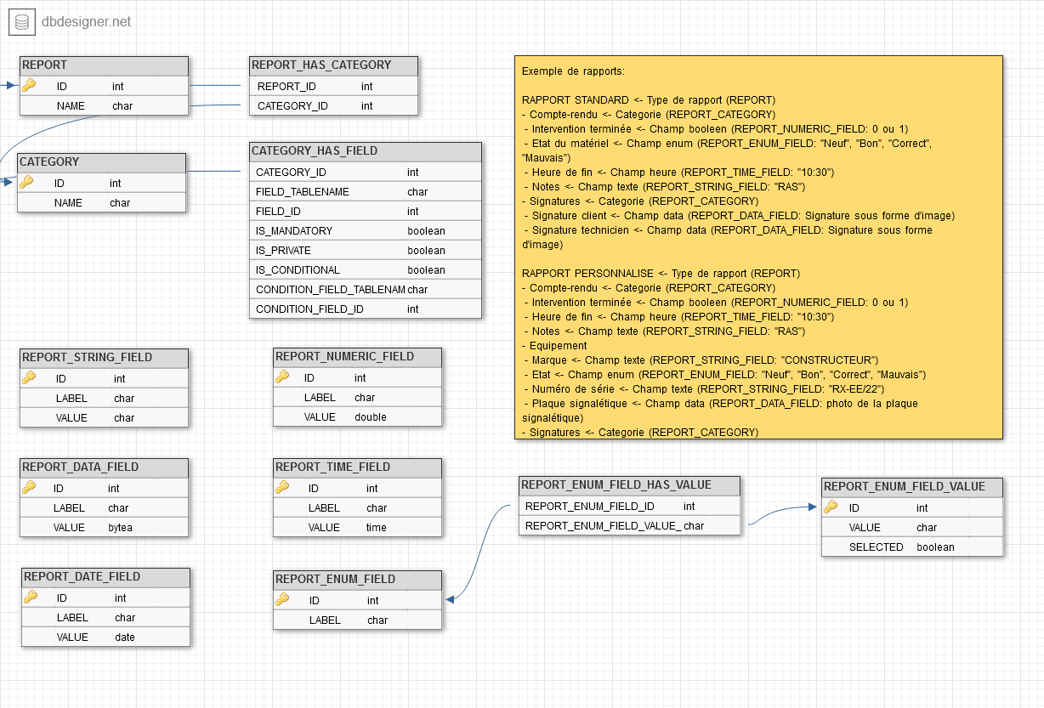Click CONDITION_FIELD_TABLENAME row
This screenshot has width=1044, height=708.
(366, 289)
